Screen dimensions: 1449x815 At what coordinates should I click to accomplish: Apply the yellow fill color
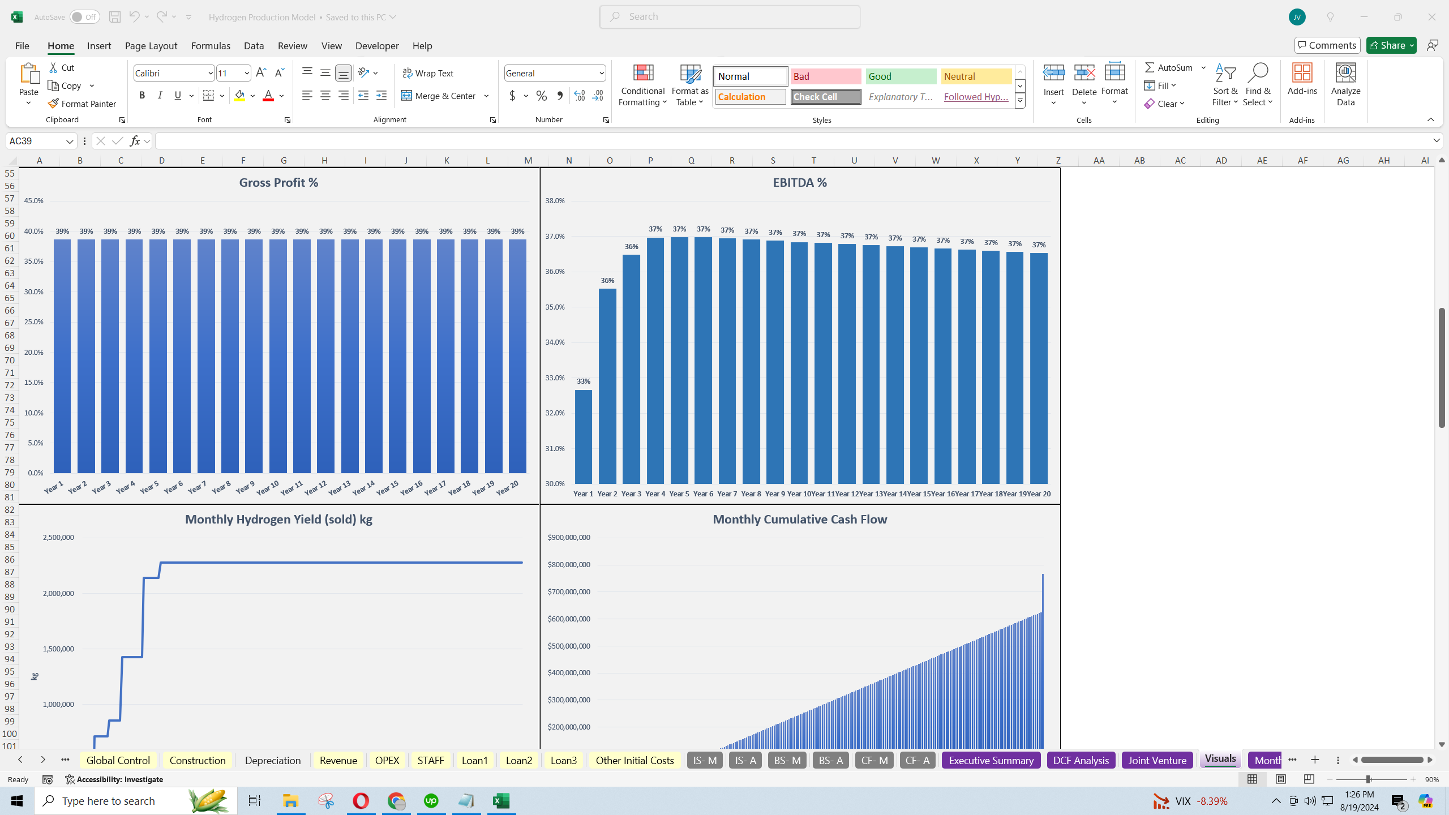[240, 96]
